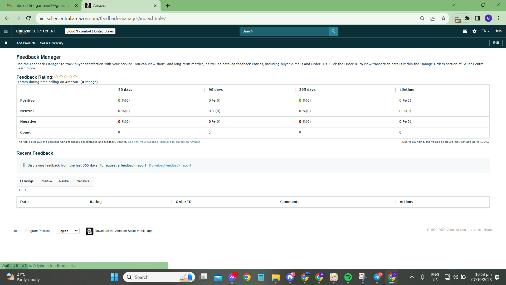This screenshot has width=506, height=285.
Task: Reload the page in Chrome
Action: point(28,18)
